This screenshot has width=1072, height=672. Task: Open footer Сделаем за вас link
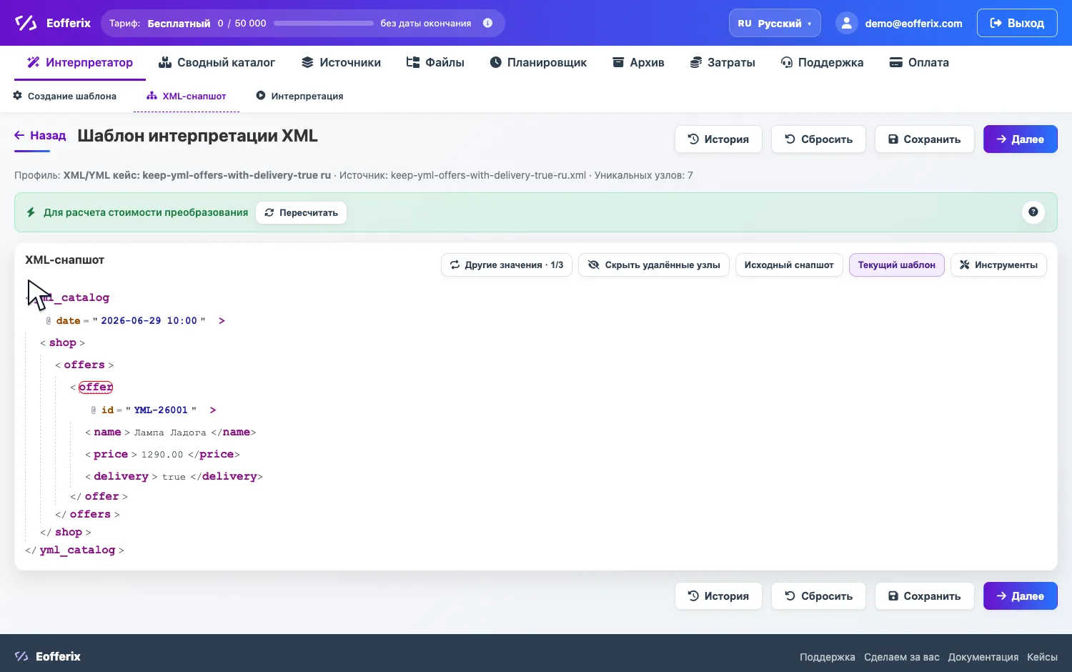click(x=902, y=657)
